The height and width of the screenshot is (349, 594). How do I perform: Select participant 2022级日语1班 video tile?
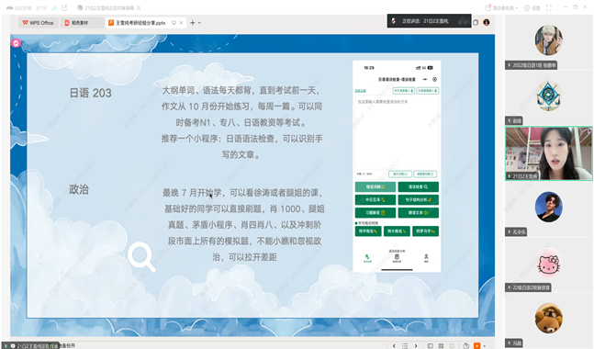point(548,42)
